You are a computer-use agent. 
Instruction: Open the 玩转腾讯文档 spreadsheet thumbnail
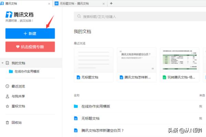pyautogui.click(x=180, y=60)
